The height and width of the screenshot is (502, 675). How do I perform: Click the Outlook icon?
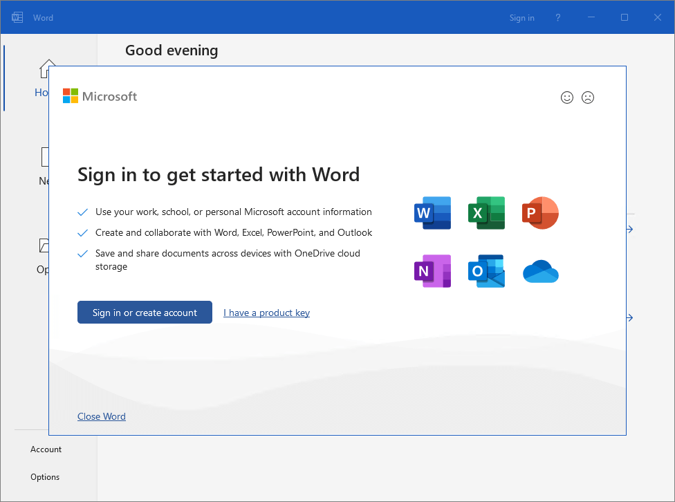(486, 271)
